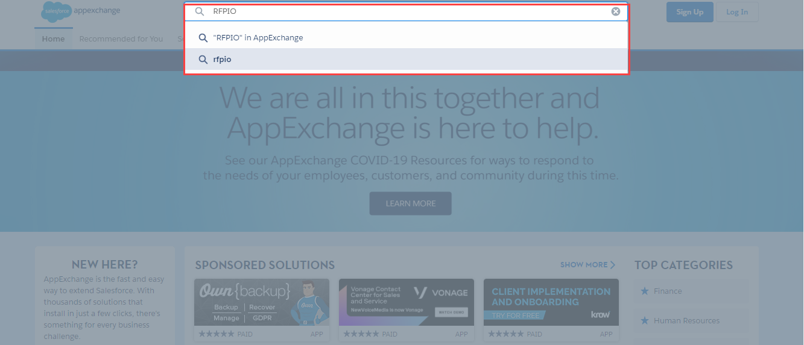Click COVID-19 Resources banner text
Image resolution: width=804 pixels, height=345 pixels.
point(410,168)
